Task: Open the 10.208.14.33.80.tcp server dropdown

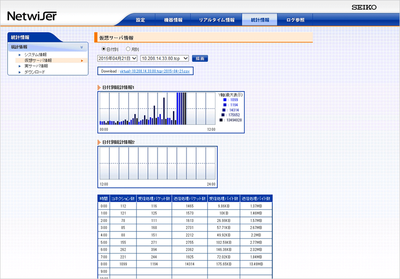Action: click(164, 58)
